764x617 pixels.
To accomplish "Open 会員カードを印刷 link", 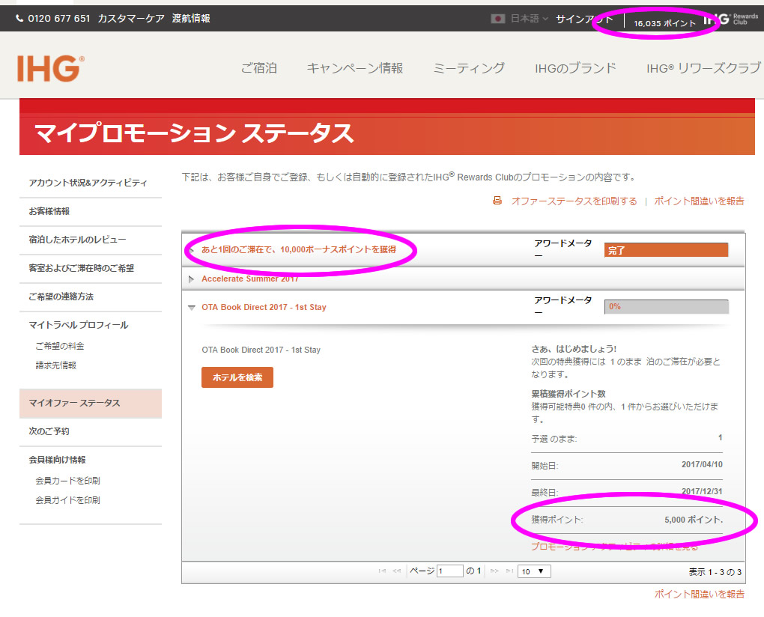I will [67, 481].
